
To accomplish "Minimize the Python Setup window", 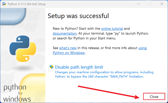I will coord(139,4).
